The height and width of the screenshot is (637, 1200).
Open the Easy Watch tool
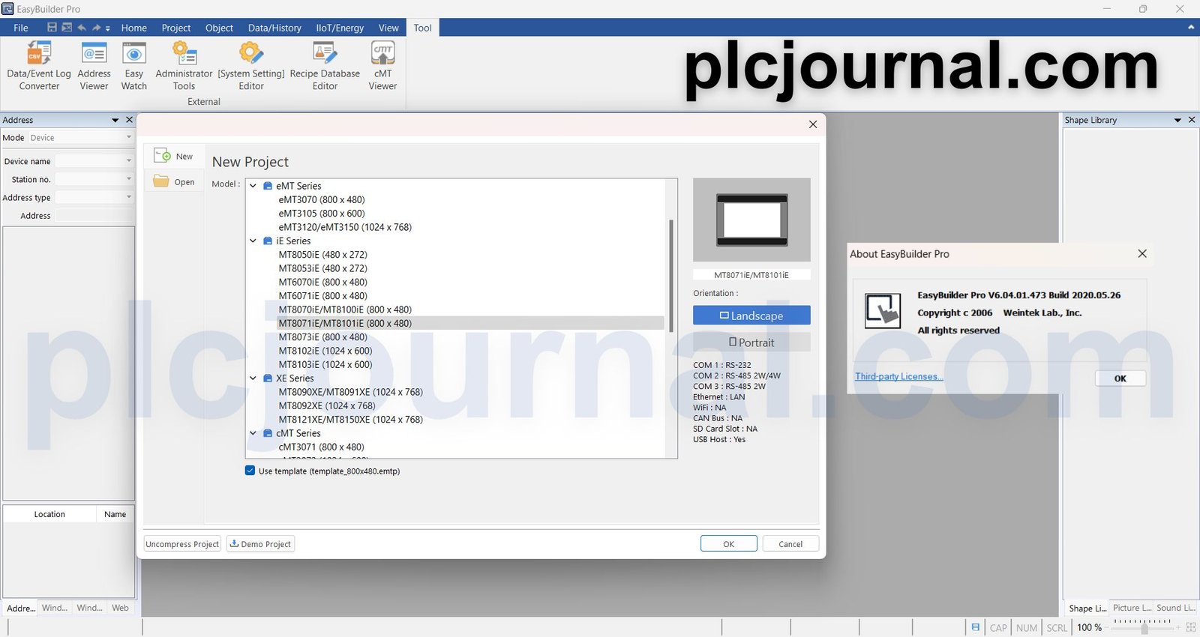[134, 66]
